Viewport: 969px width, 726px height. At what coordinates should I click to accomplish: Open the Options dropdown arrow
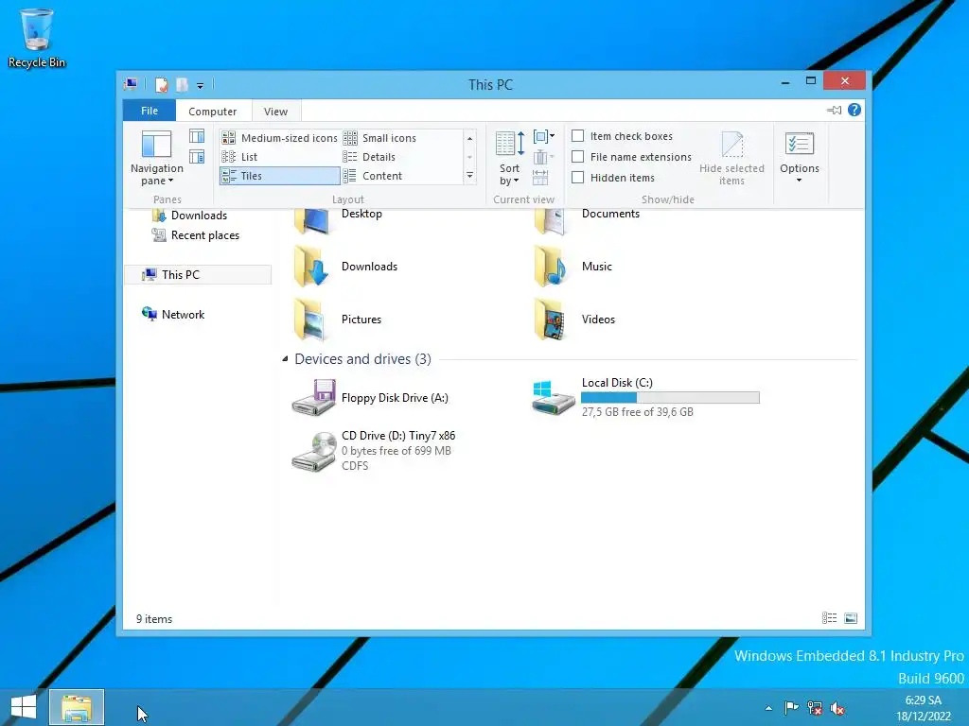(799, 181)
